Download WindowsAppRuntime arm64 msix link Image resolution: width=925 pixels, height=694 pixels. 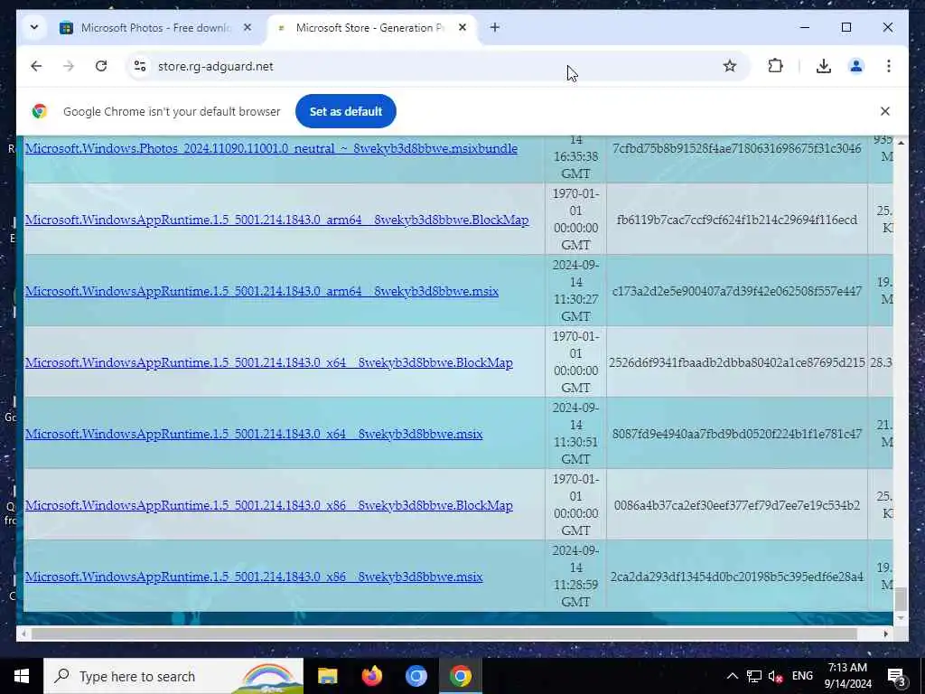(x=261, y=291)
